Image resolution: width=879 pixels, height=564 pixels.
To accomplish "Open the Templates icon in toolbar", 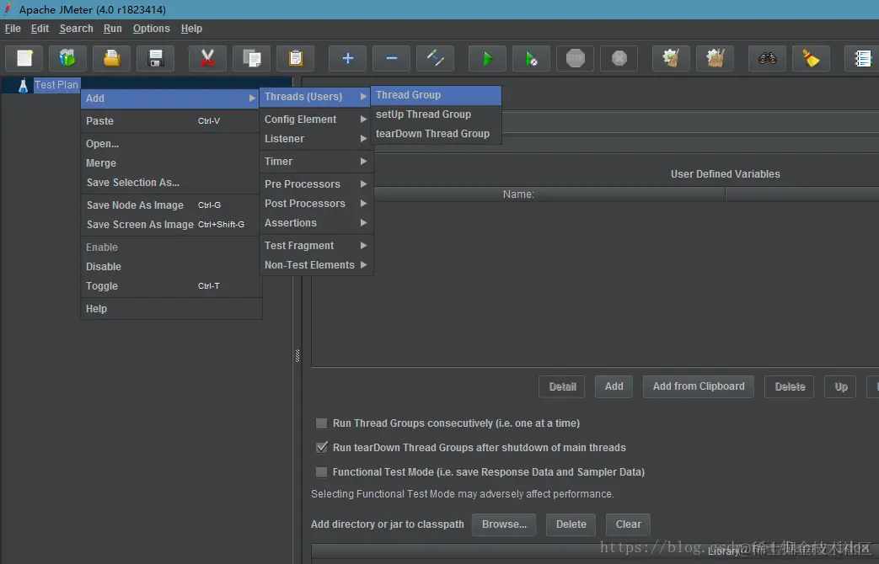I will [x=67, y=58].
